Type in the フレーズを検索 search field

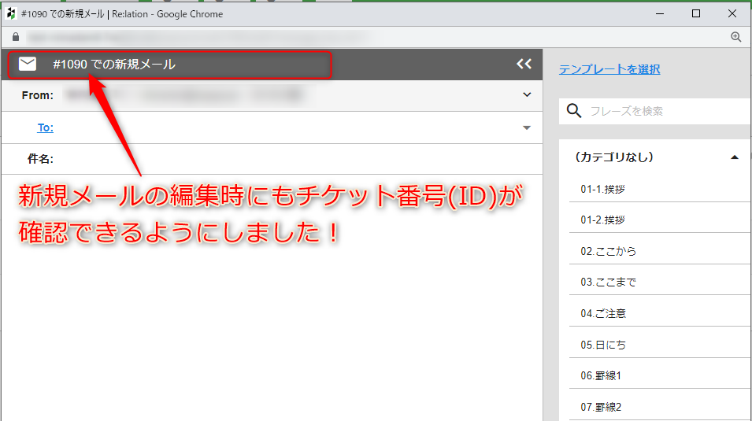665,111
